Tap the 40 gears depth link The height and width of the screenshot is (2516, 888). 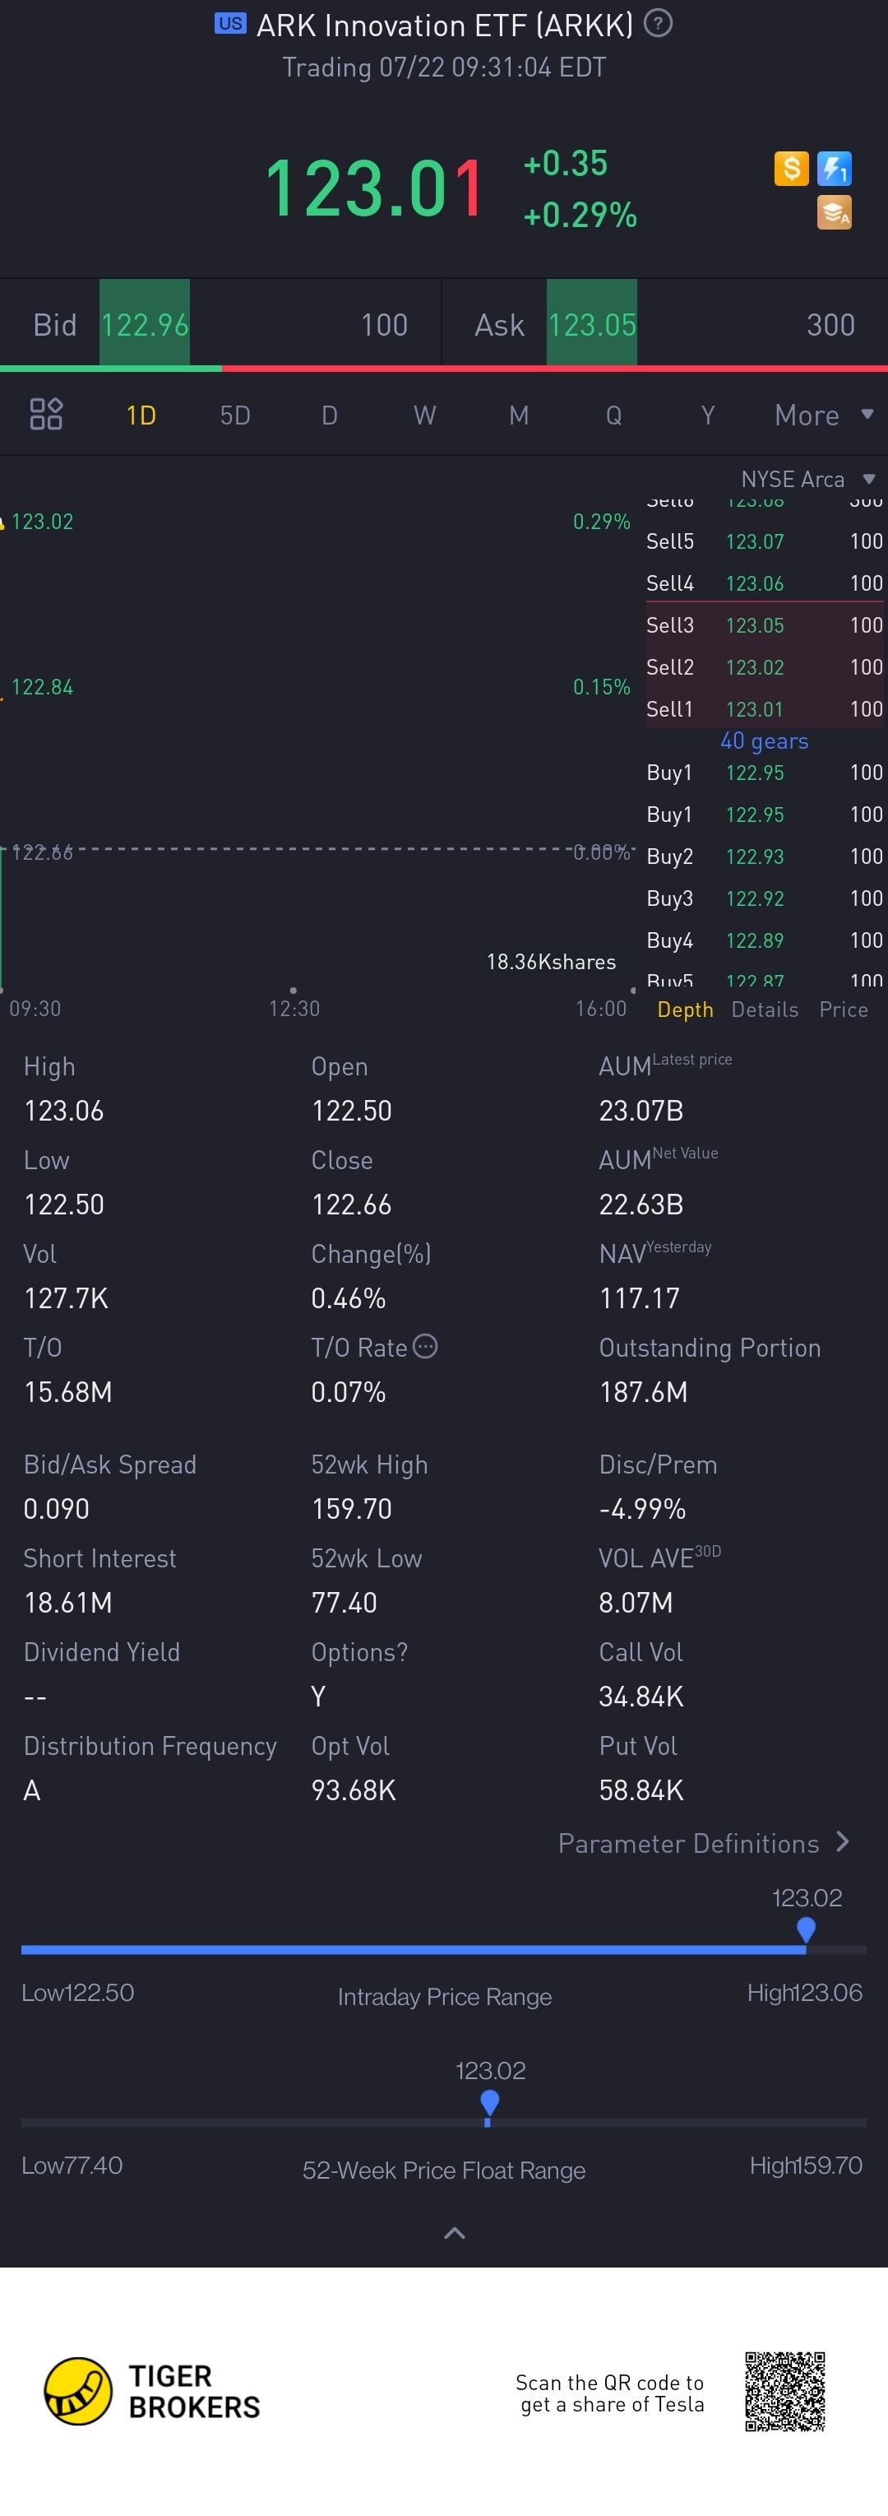point(764,740)
